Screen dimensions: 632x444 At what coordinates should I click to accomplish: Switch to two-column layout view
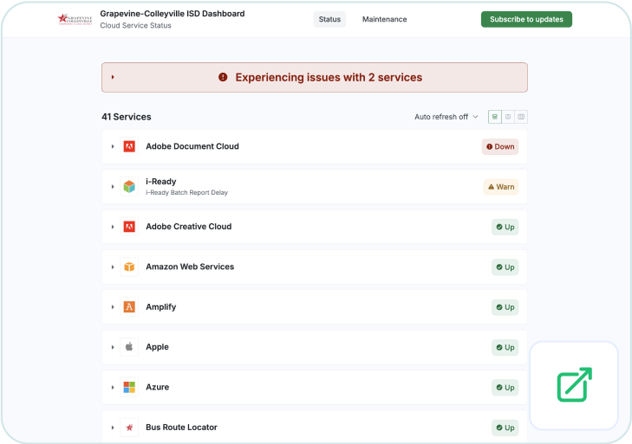point(508,117)
